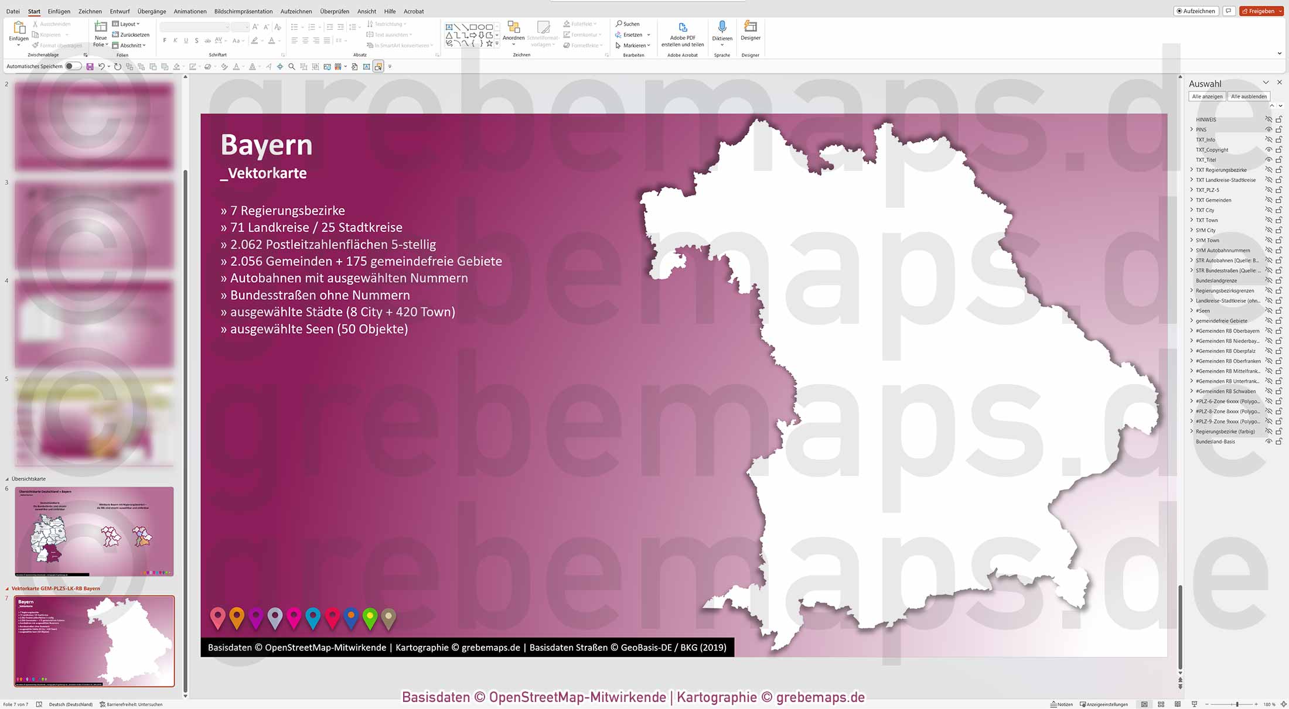Select slide 6 thumbnail with the Deutschland map
Screen dimensions: 1289x709
coord(94,532)
